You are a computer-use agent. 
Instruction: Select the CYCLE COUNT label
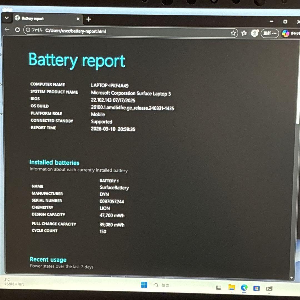click(x=44, y=231)
